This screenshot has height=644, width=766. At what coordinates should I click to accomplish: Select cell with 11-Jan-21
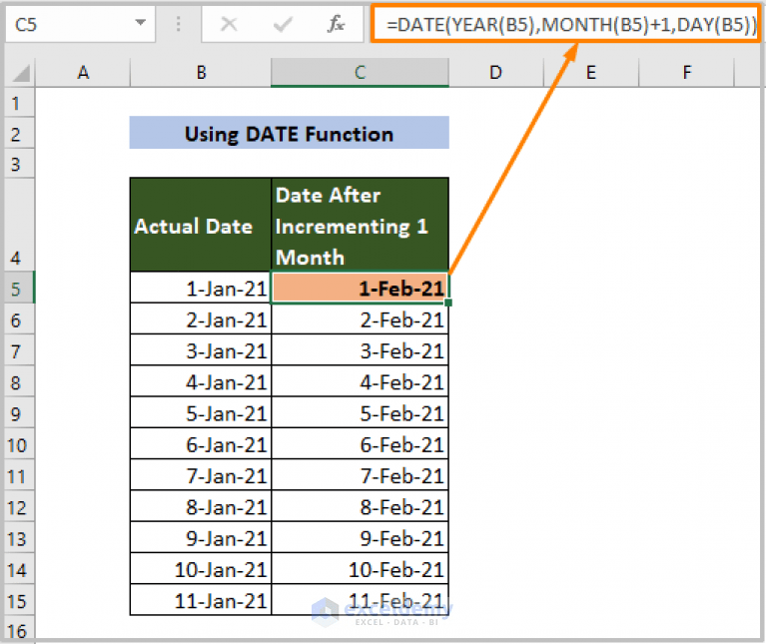point(201,600)
